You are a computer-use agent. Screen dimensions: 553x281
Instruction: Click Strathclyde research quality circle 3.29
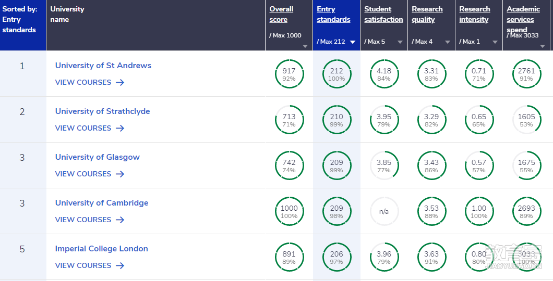coord(431,120)
